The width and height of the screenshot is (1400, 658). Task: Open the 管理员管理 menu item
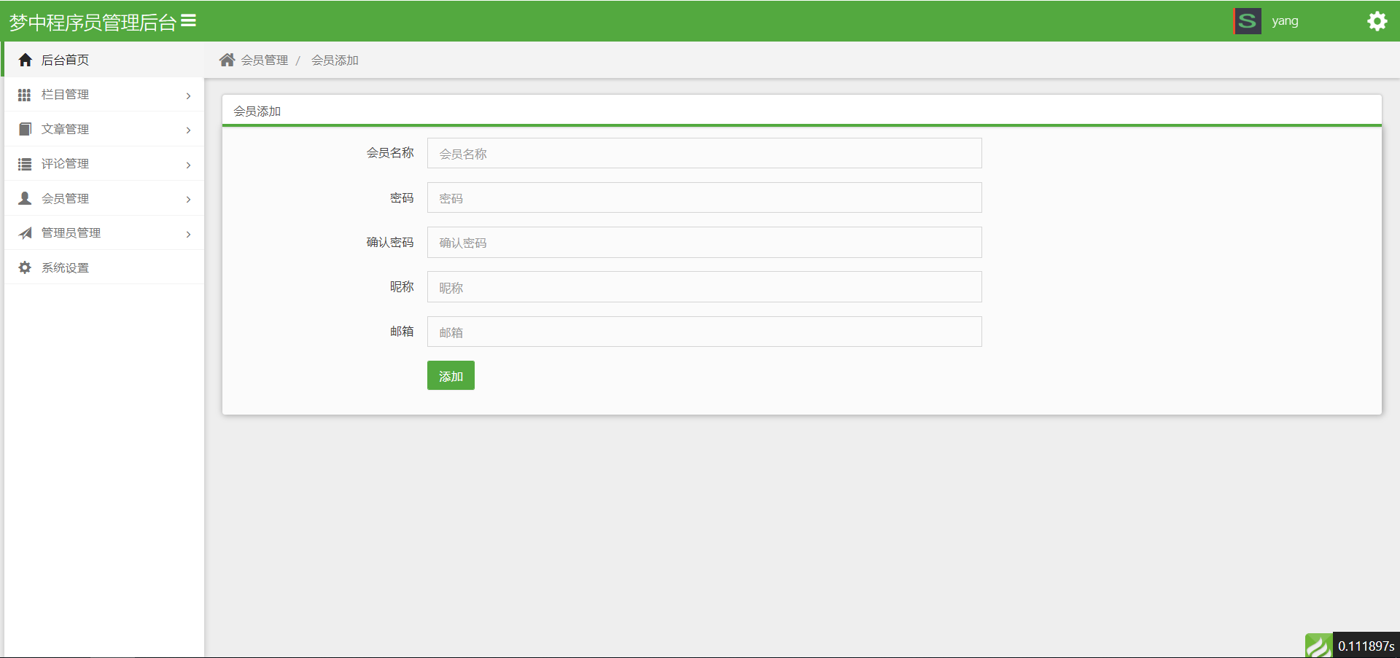(x=104, y=233)
